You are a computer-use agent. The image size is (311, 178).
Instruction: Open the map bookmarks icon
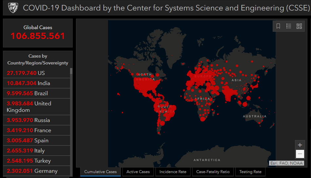[x=278, y=26]
